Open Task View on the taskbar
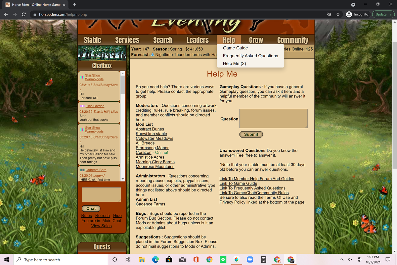This screenshot has height=265, width=397. [x=128, y=260]
